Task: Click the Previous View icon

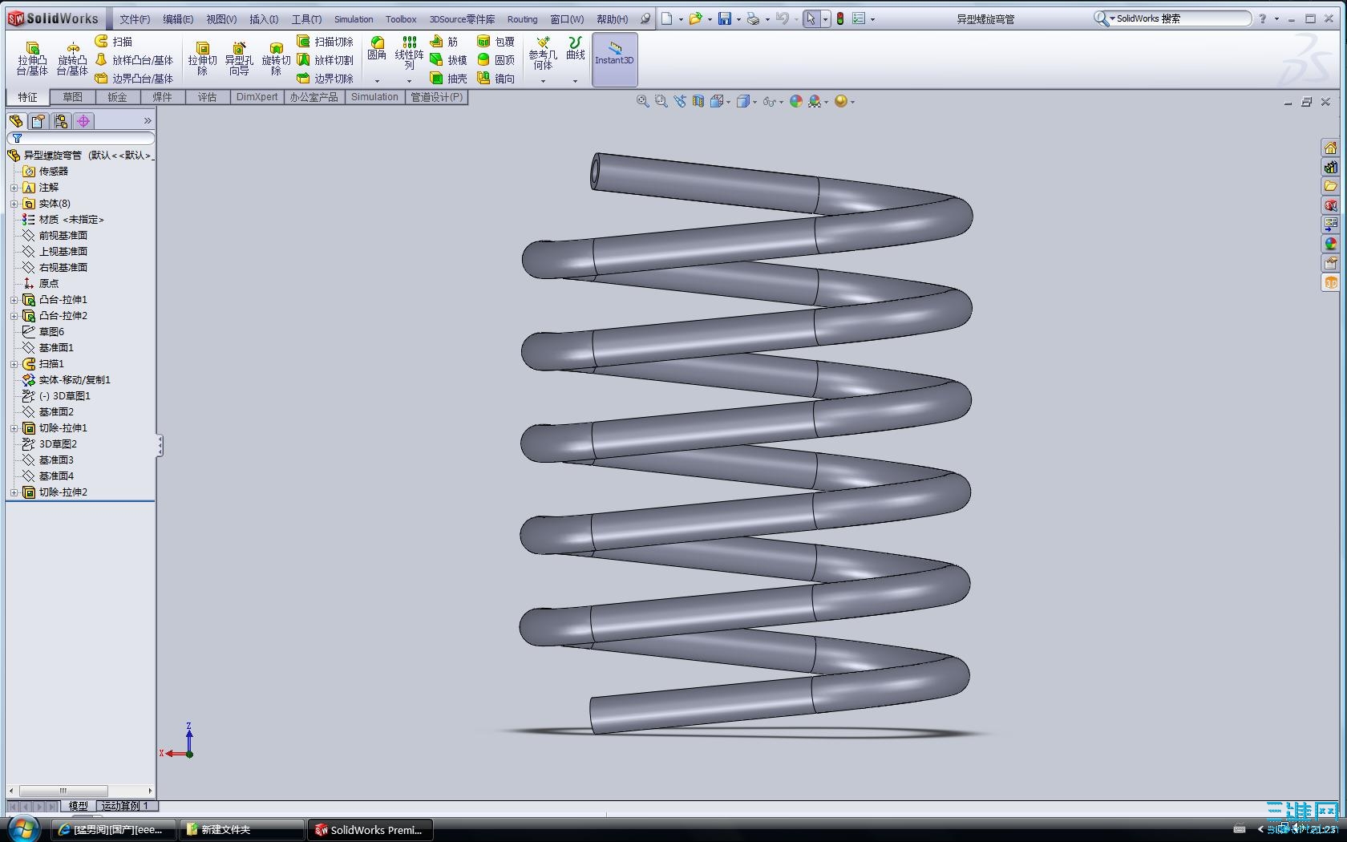Action: pos(680,101)
